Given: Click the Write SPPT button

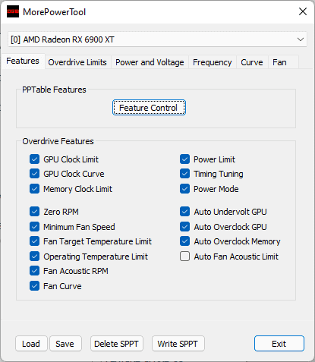Looking at the screenshot, I should point(178,344).
